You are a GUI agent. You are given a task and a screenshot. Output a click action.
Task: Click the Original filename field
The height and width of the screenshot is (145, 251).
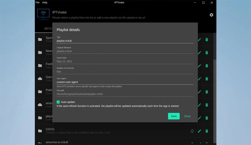125,51
